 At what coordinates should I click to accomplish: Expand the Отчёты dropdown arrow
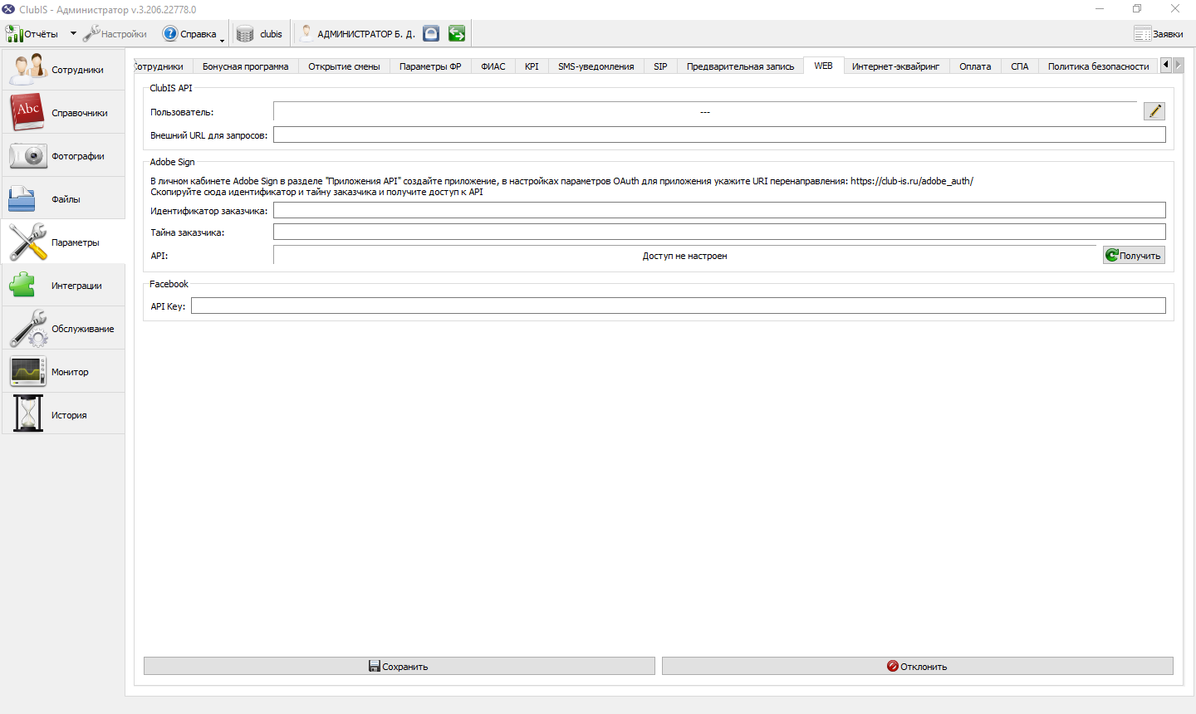click(73, 34)
